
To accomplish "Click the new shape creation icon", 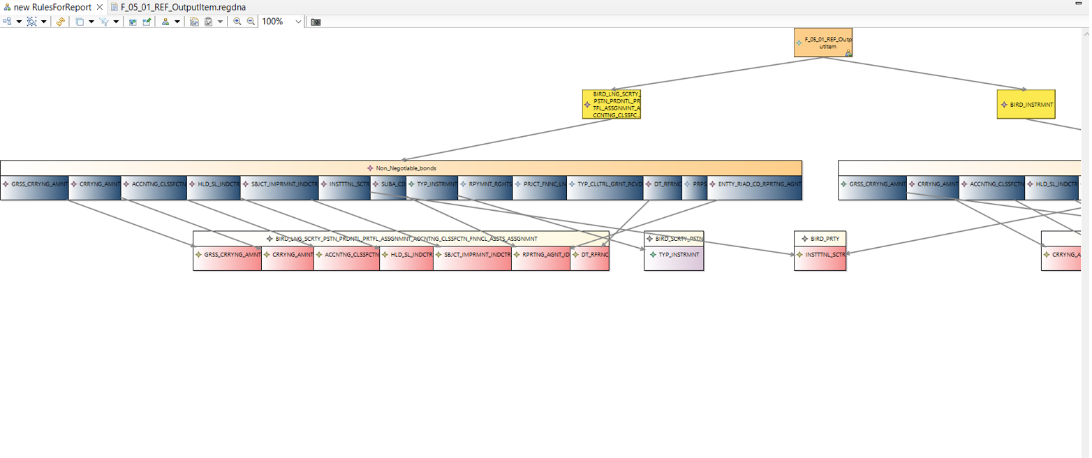I will (x=80, y=22).
